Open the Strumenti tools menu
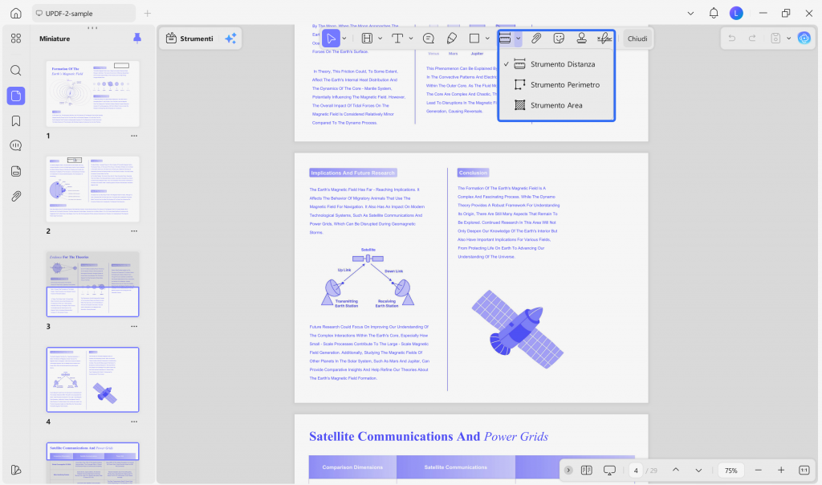This screenshot has width=822, height=485. 189,39
